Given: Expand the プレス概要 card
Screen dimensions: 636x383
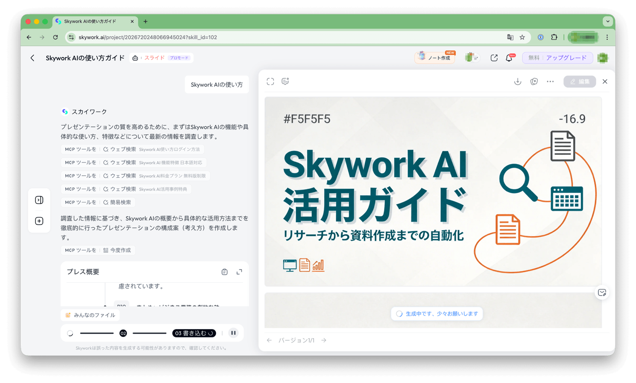Looking at the screenshot, I should [239, 272].
